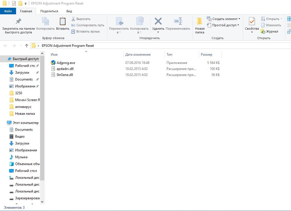Click Вставить ярлык in ribbon
291x211 pixels.
[x=86, y=31]
